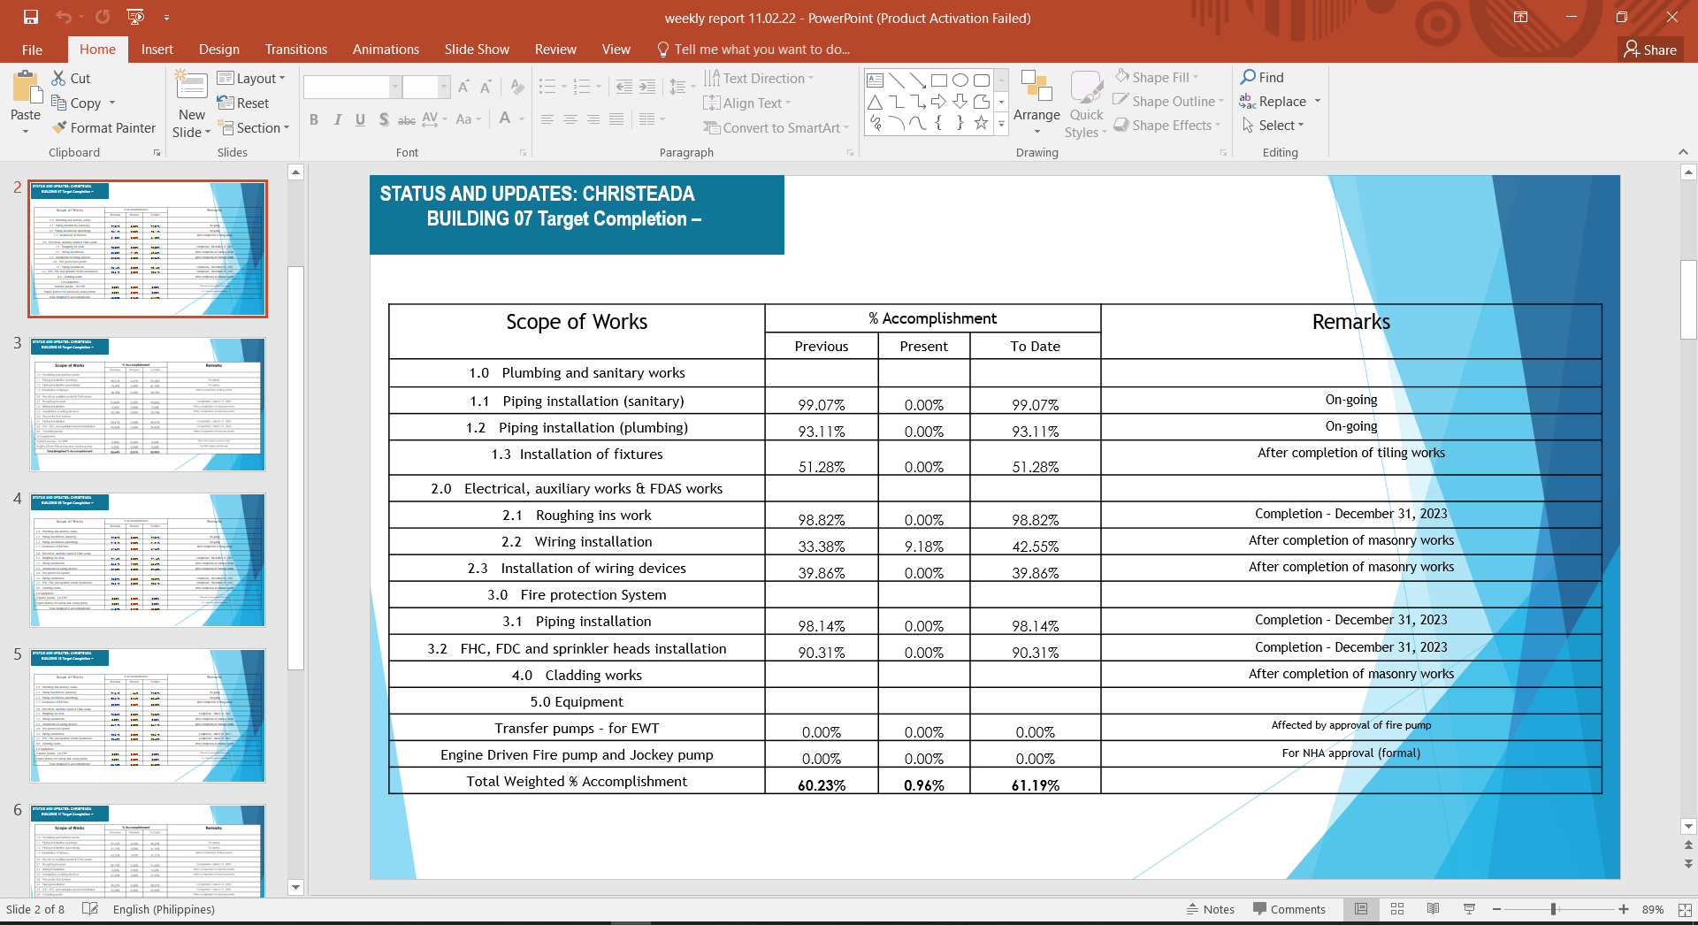This screenshot has width=1698, height=925.
Task: Click the Start From Beginning slideshow icon
Action: click(135, 17)
